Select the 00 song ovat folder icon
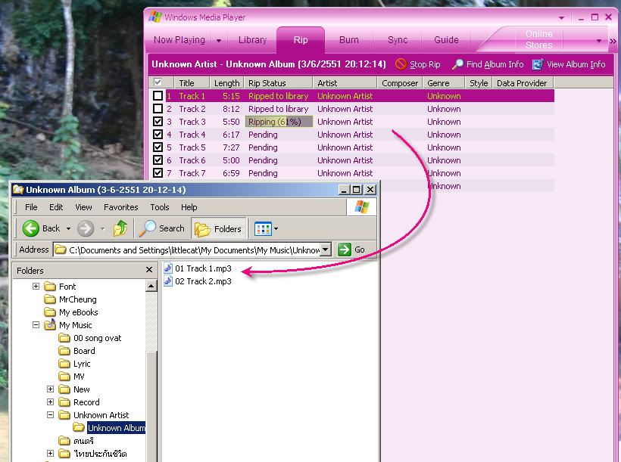The height and width of the screenshot is (462, 621). pos(64,338)
